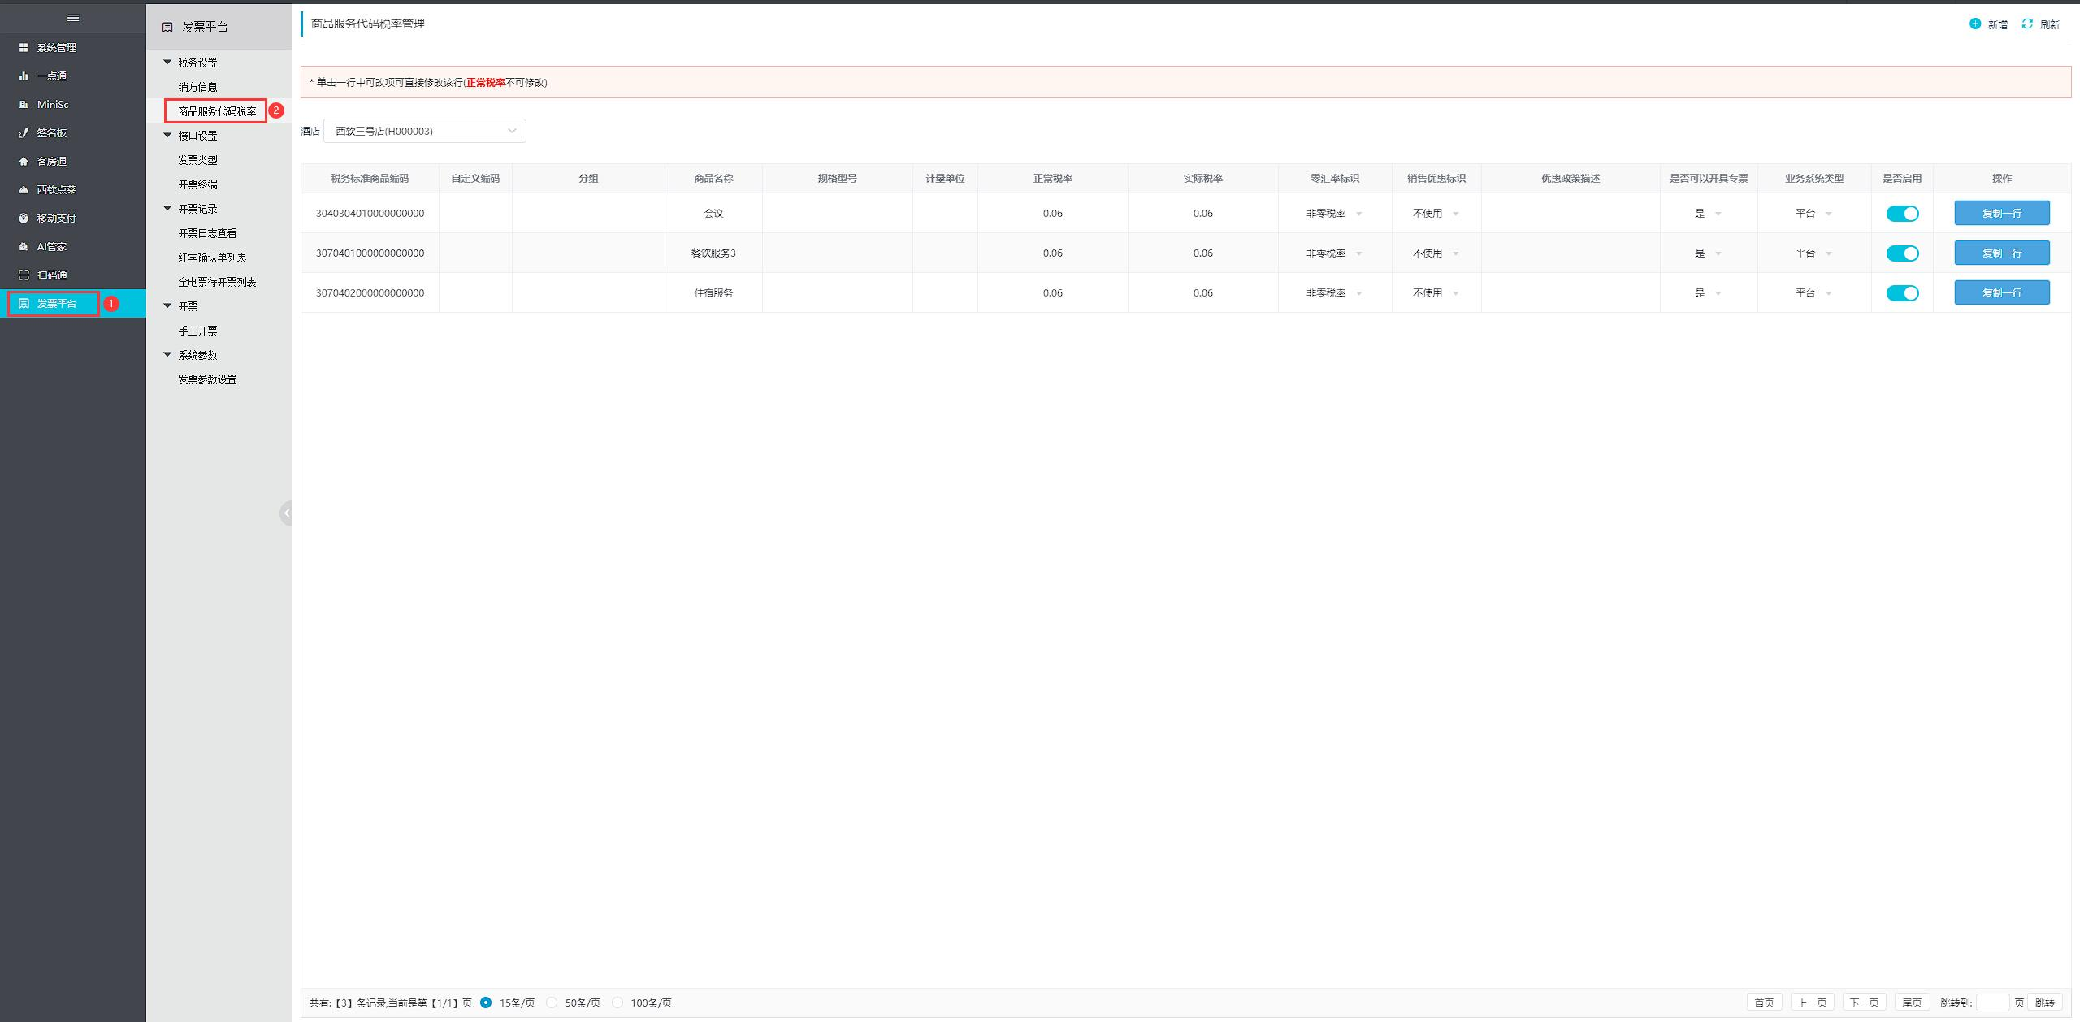Collapse the submenu panel with arrow handle
This screenshot has height=1022, width=2080.
(286, 513)
